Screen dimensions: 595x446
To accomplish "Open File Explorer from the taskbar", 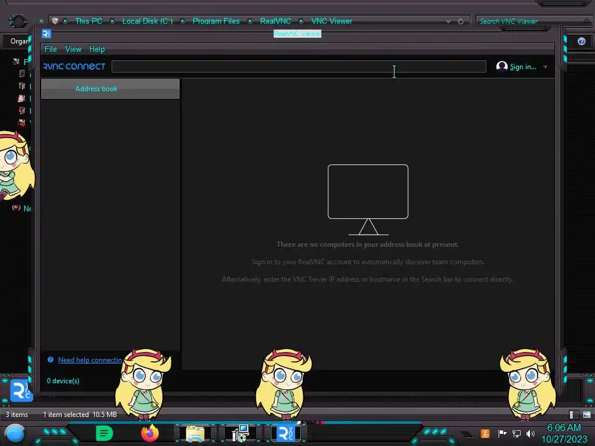I will tap(195, 434).
